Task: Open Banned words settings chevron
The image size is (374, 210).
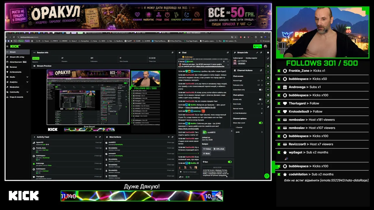Action: coord(262,108)
